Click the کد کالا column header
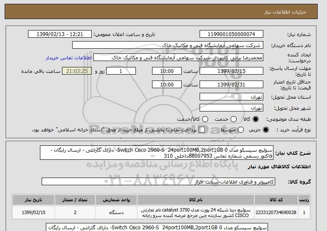Screen dimensions: 327x231 click(x=276, y=200)
